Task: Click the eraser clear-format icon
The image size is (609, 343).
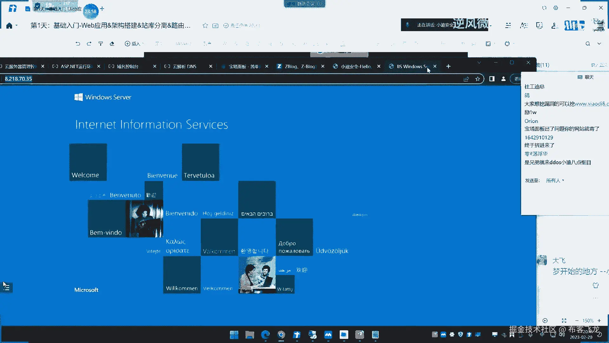Action: 112,44
